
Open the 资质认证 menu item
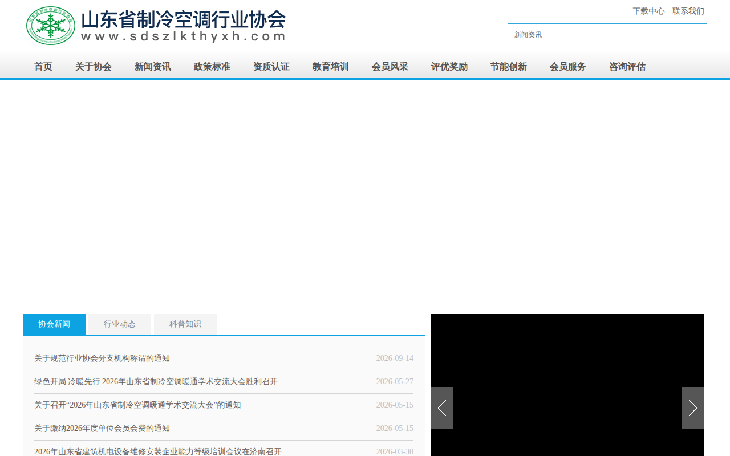point(271,67)
